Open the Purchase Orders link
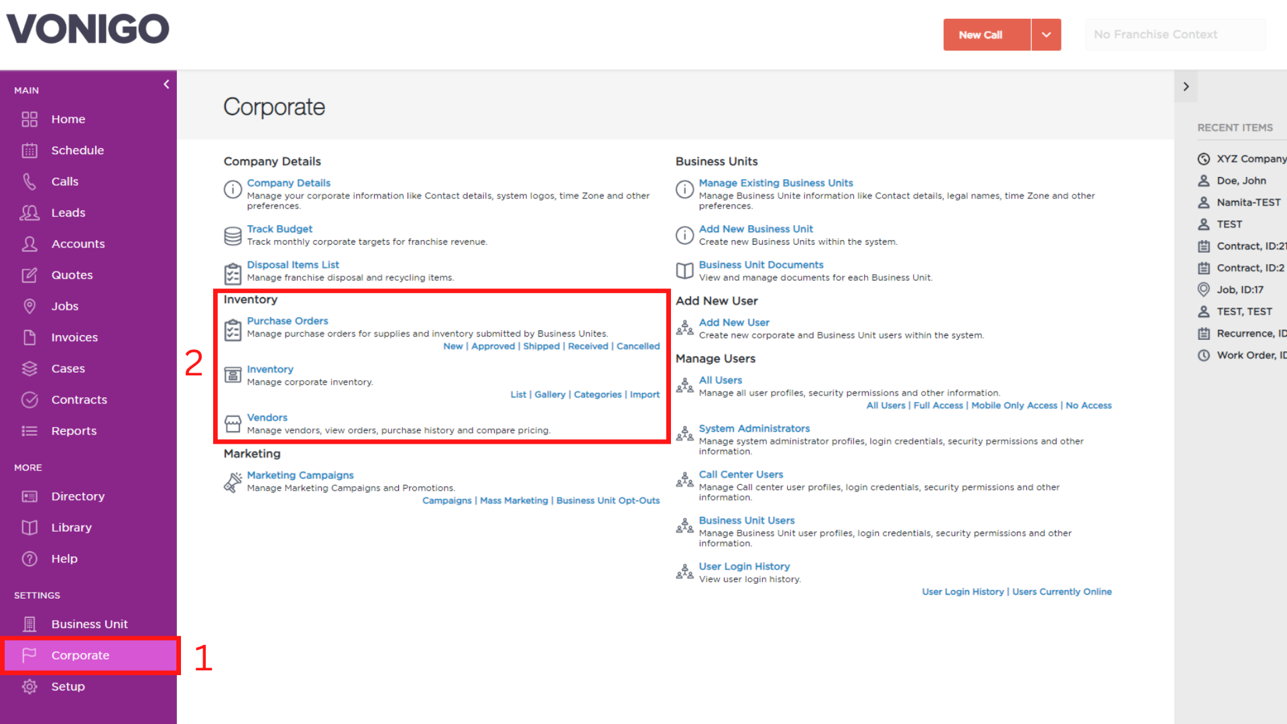Viewport: 1287px width, 724px height. pos(288,321)
